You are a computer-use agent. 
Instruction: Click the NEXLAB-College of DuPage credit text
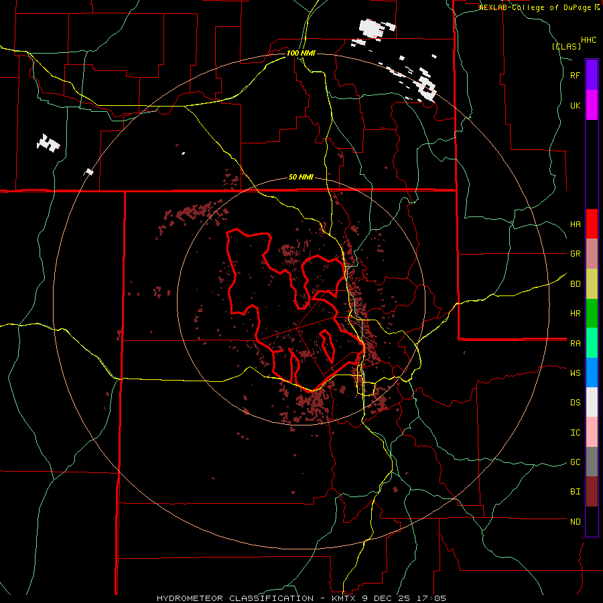pyautogui.click(x=535, y=7)
